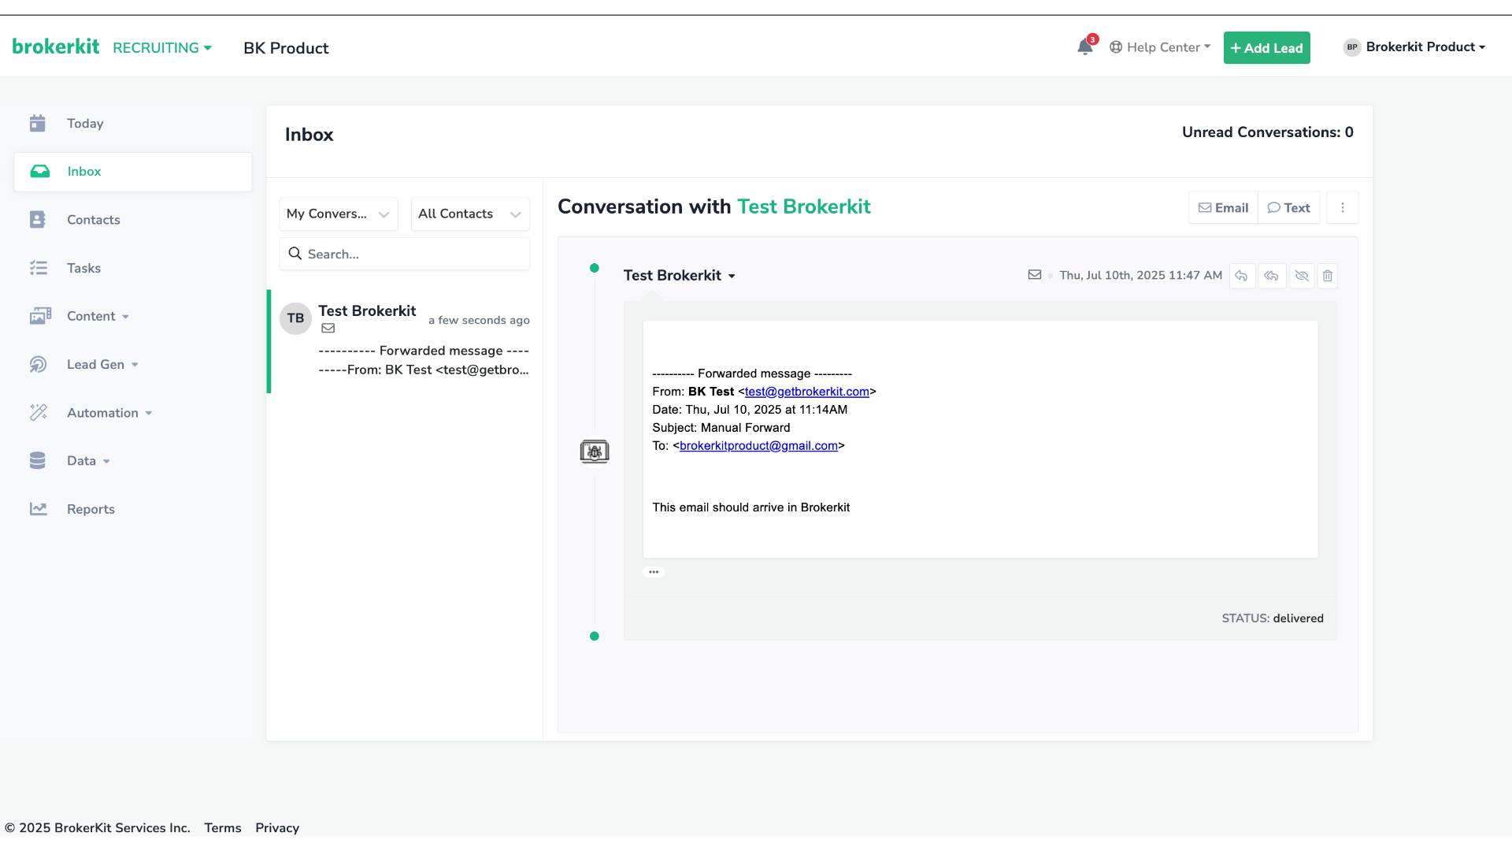1512x851 pixels.
Task: Open the Privacy link in footer
Action: point(277,827)
